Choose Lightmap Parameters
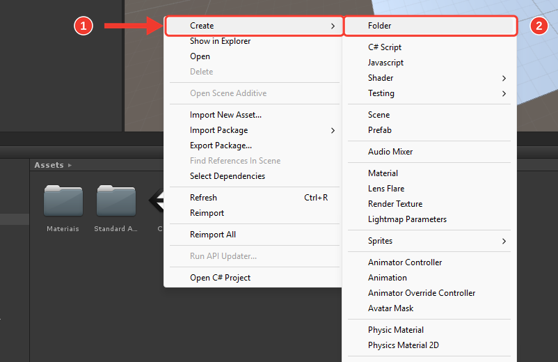Image resolution: width=558 pixels, height=362 pixels. (407, 219)
